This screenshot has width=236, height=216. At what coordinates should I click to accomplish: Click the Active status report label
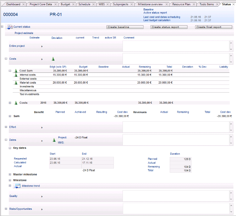tap(155, 12)
